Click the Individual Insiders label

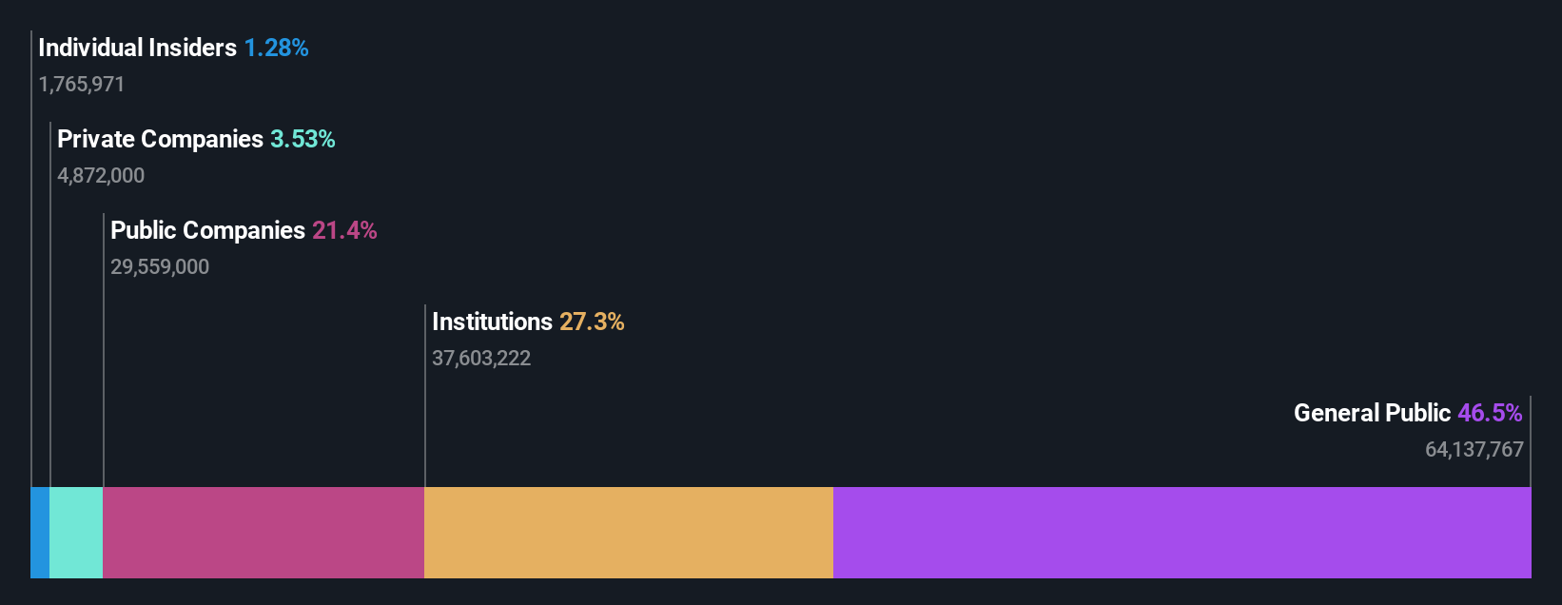(x=137, y=48)
